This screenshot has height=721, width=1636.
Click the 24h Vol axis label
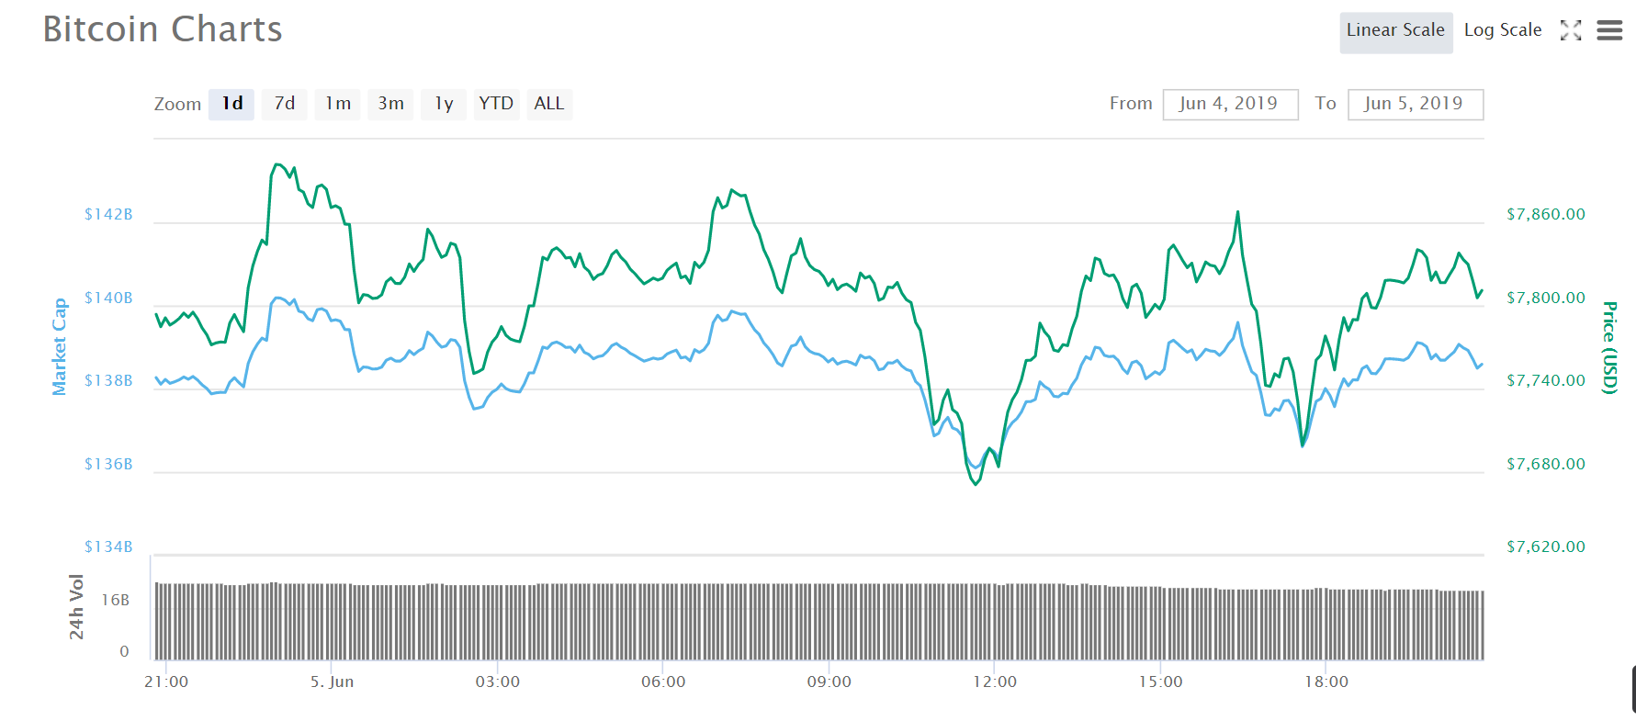pos(76,606)
